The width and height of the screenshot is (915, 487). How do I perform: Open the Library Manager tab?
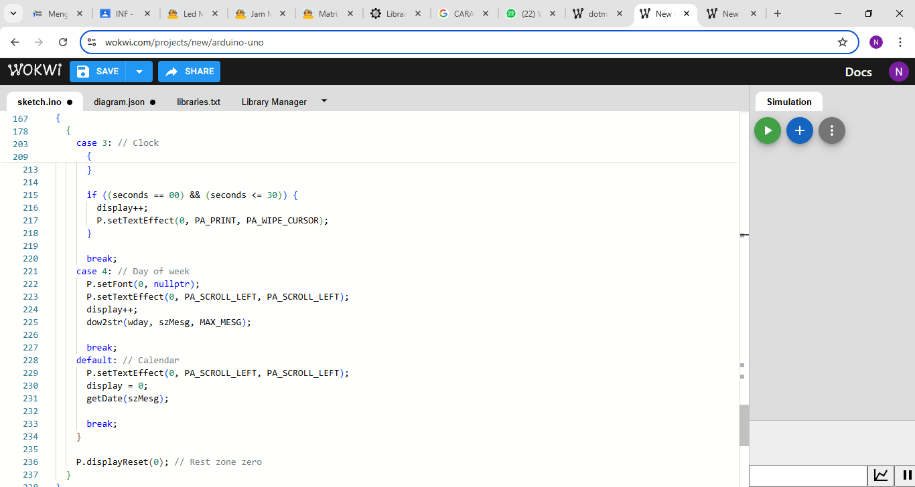pos(274,102)
